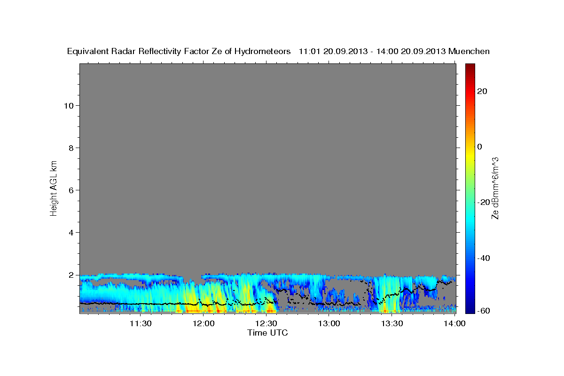Click the 'Height AGL km' axis label
This screenshot has height=376, width=564.
[54, 188]
